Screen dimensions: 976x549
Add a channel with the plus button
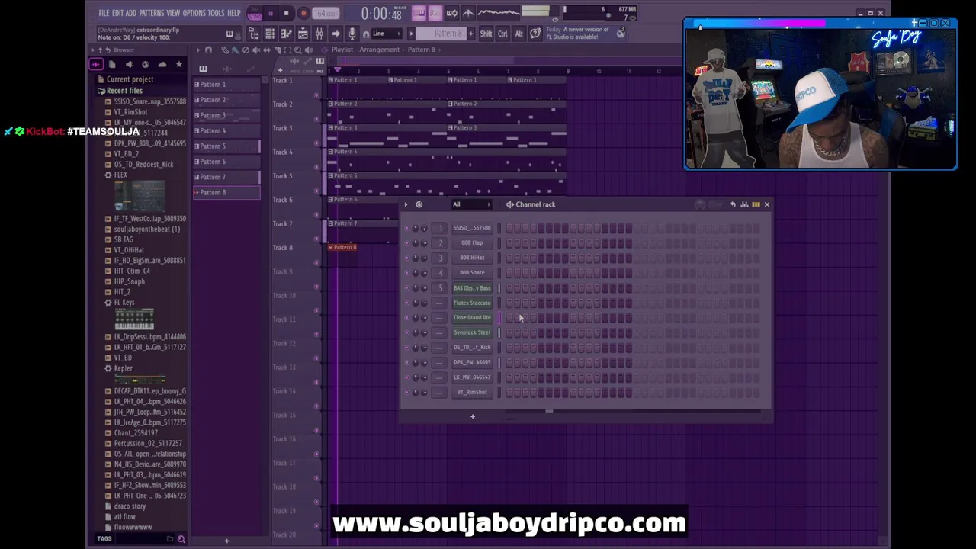[x=472, y=416]
